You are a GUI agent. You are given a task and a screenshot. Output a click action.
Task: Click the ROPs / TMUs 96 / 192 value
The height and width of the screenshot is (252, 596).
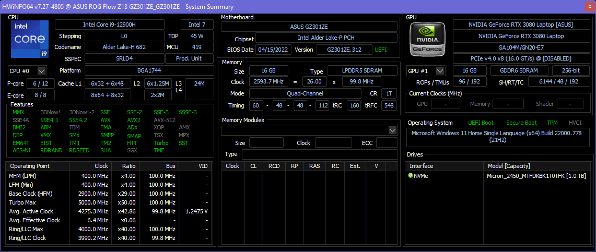[470, 82]
